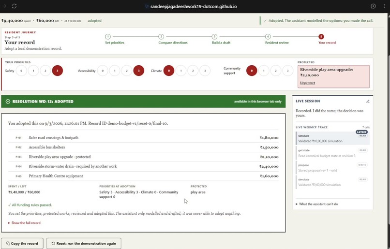Screen dimensions: 390x249
Task: Select Climate priority 0
Action: point(169,71)
